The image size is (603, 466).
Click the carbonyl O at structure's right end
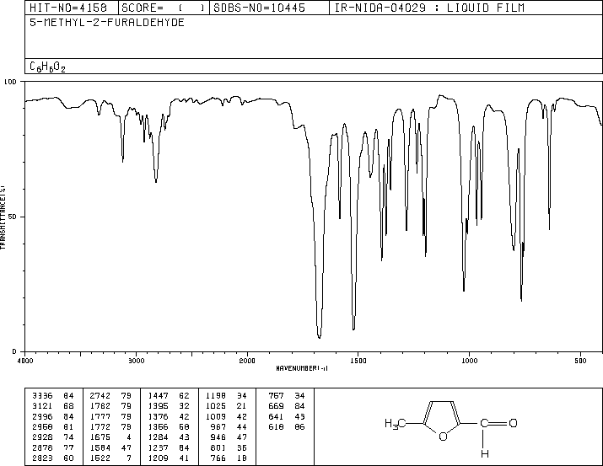pyautogui.click(x=513, y=423)
